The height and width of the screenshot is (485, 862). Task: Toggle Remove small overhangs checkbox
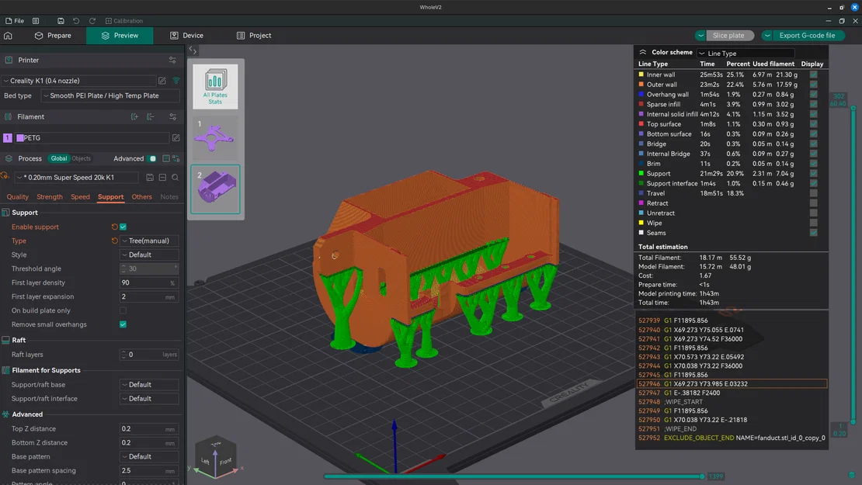tap(123, 324)
